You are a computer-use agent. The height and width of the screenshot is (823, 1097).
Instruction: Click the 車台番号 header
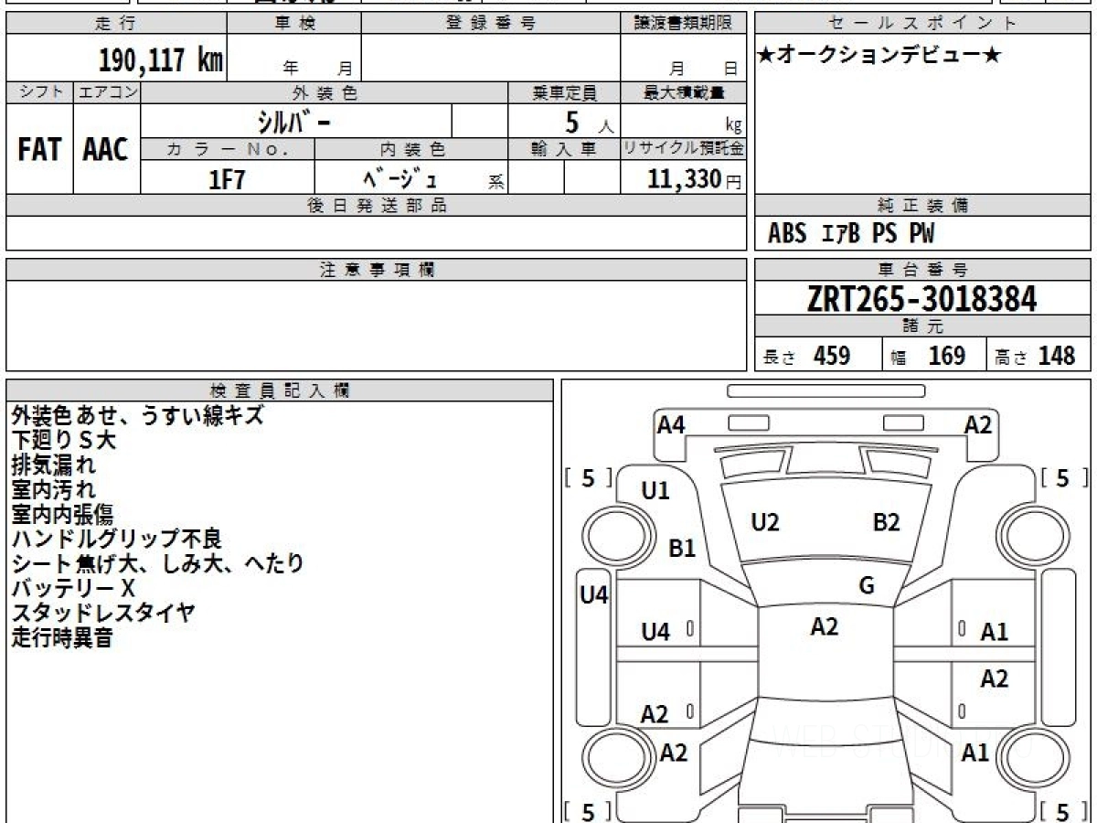[x=922, y=270]
